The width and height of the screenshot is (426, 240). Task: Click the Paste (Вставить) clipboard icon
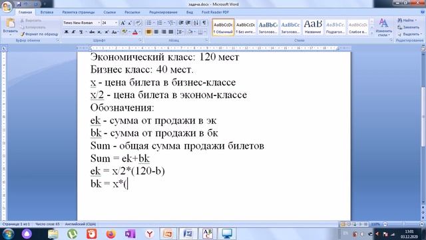click(11, 23)
